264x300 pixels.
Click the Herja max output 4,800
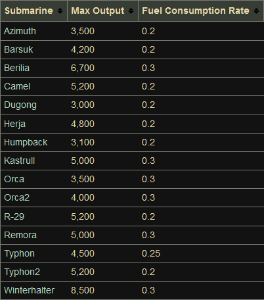point(83,124)
